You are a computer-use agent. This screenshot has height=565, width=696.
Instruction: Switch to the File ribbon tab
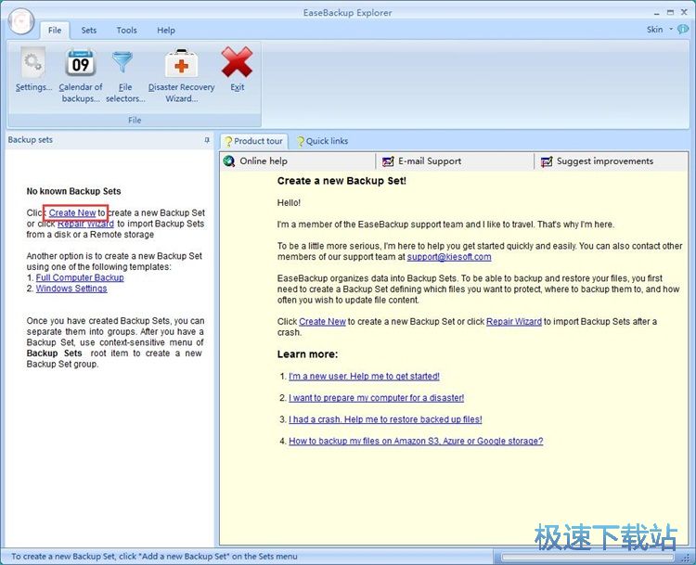55,31
